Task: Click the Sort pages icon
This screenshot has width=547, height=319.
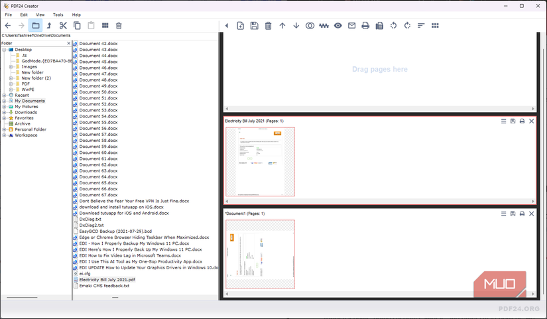Action: point(421,25)
